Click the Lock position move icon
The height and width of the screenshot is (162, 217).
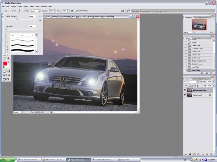195,85
